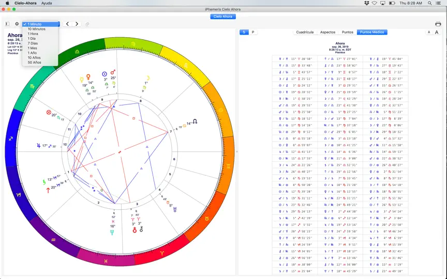This screenshot has height=279, width=447.
Task: Click the Sun symbol on the chart
Action: coord(105,74)
